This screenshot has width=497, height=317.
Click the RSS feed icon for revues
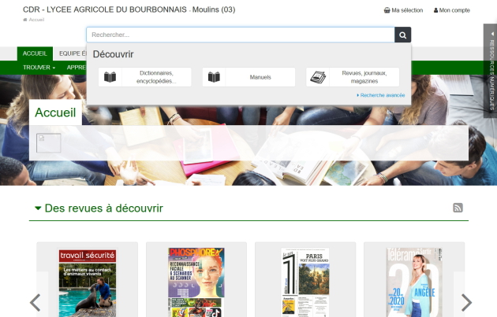[x=458, y=208]
